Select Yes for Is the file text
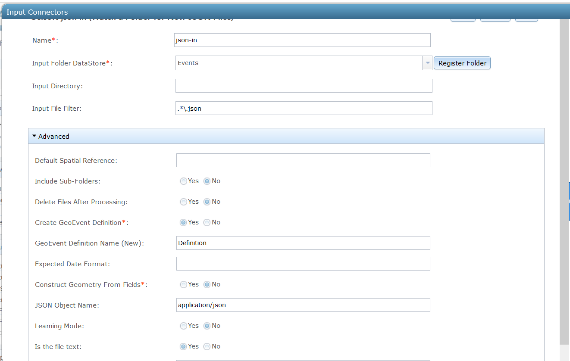This screenshot has height=361, width=570. (184, 346)
